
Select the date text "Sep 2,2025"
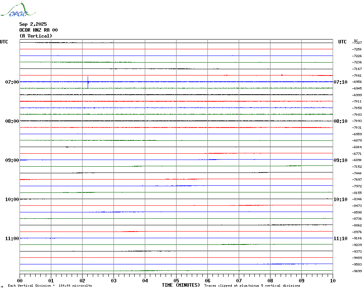point(33,24)
